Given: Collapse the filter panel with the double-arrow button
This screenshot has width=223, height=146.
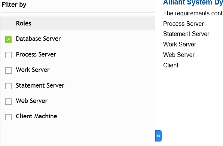Looking at the screenshot, I should tap(159, 136).
